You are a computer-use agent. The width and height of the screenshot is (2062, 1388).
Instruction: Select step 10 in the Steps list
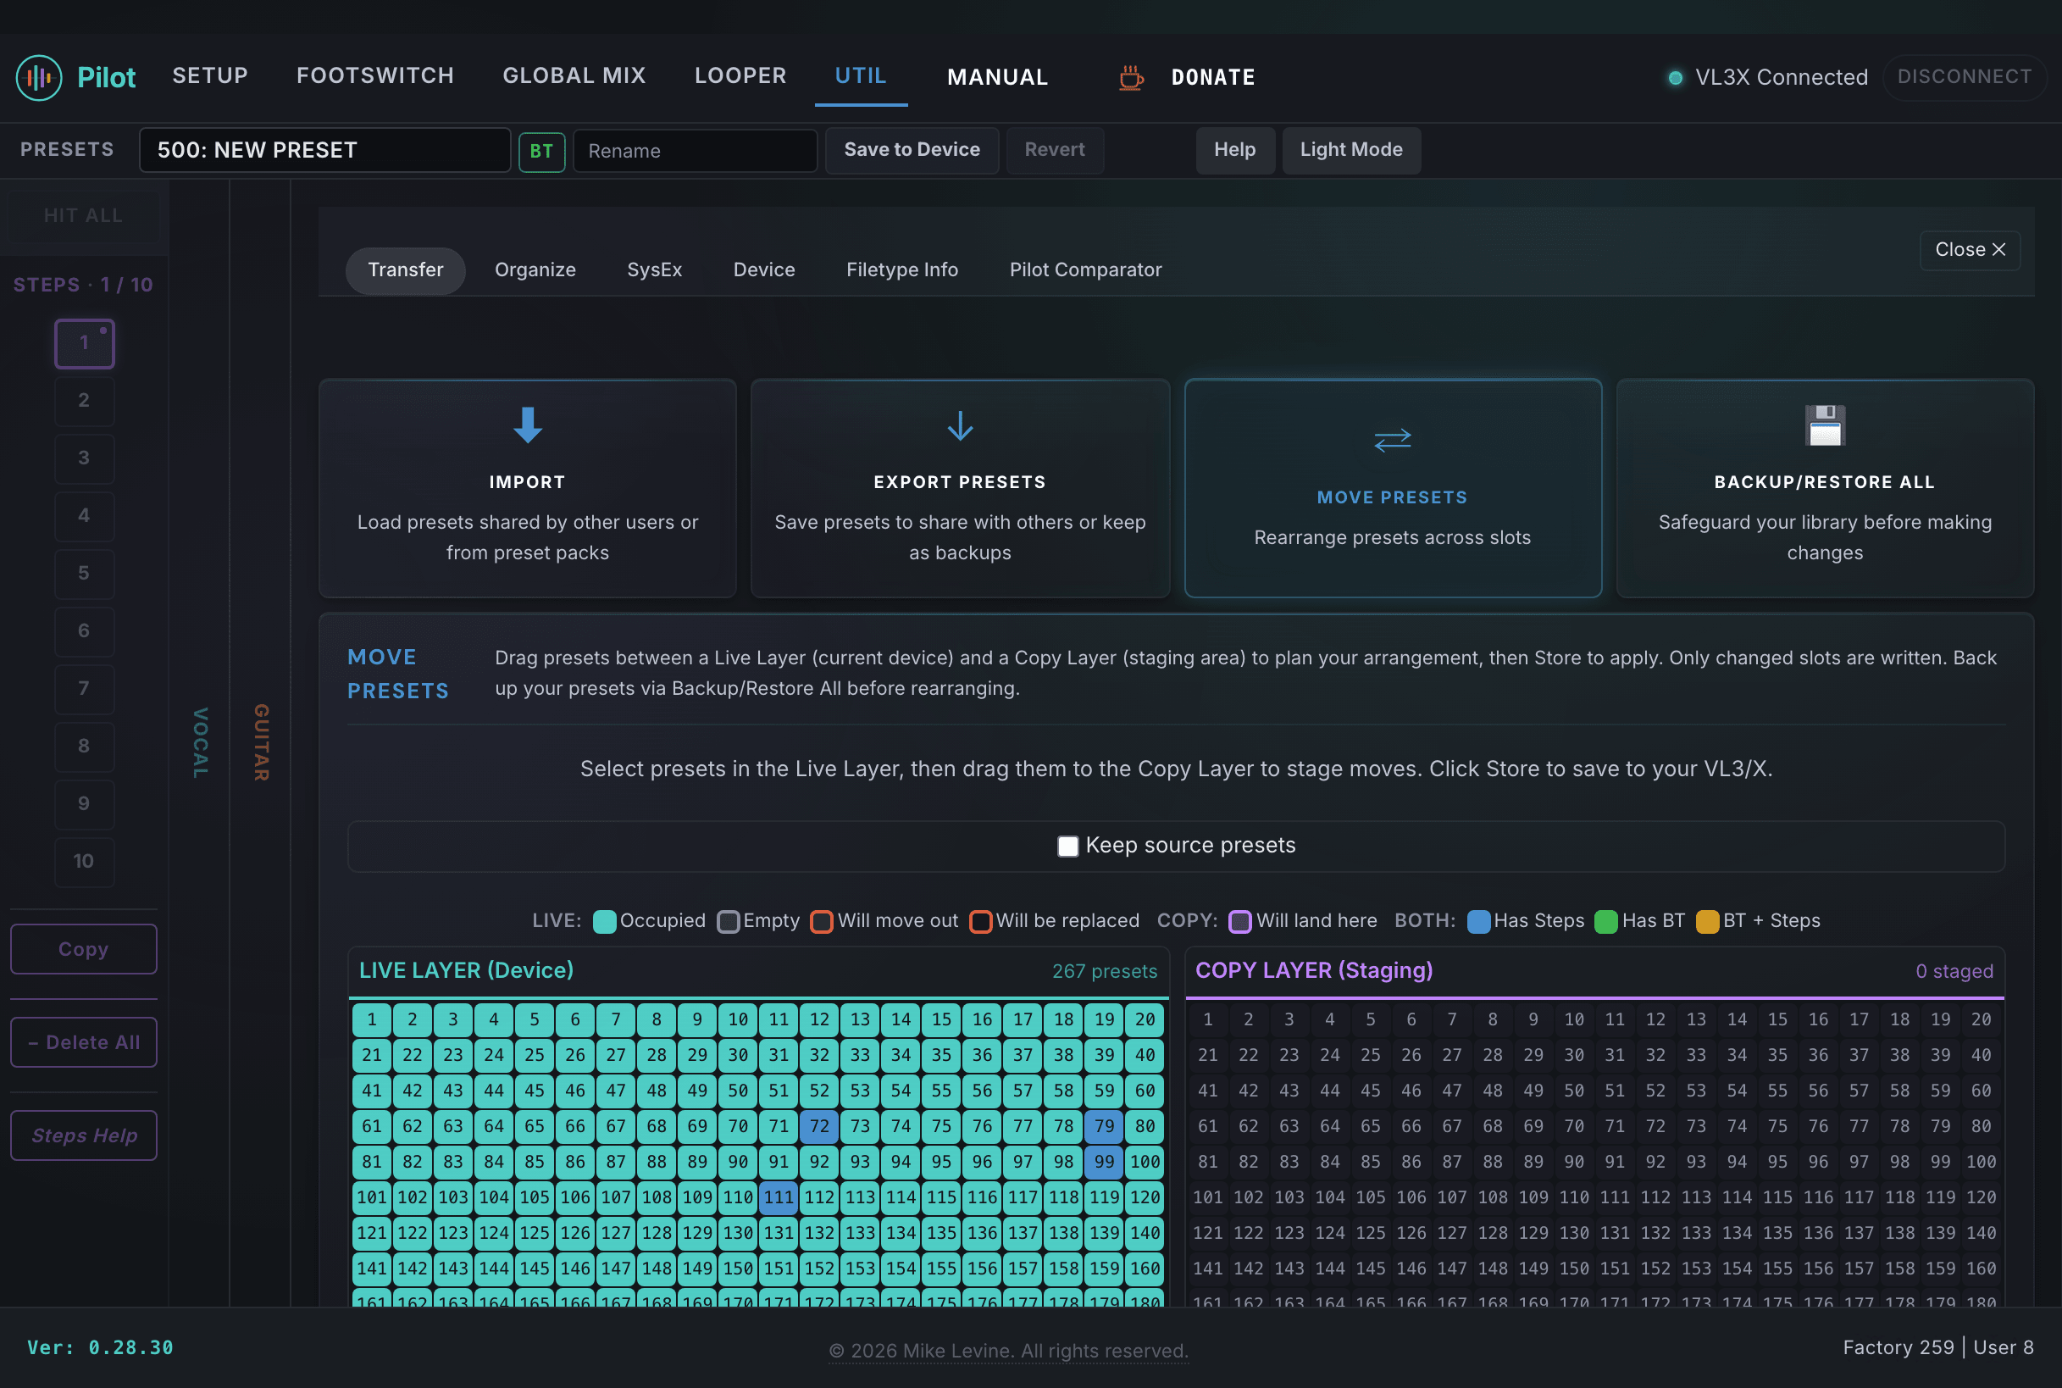(84, 861)
